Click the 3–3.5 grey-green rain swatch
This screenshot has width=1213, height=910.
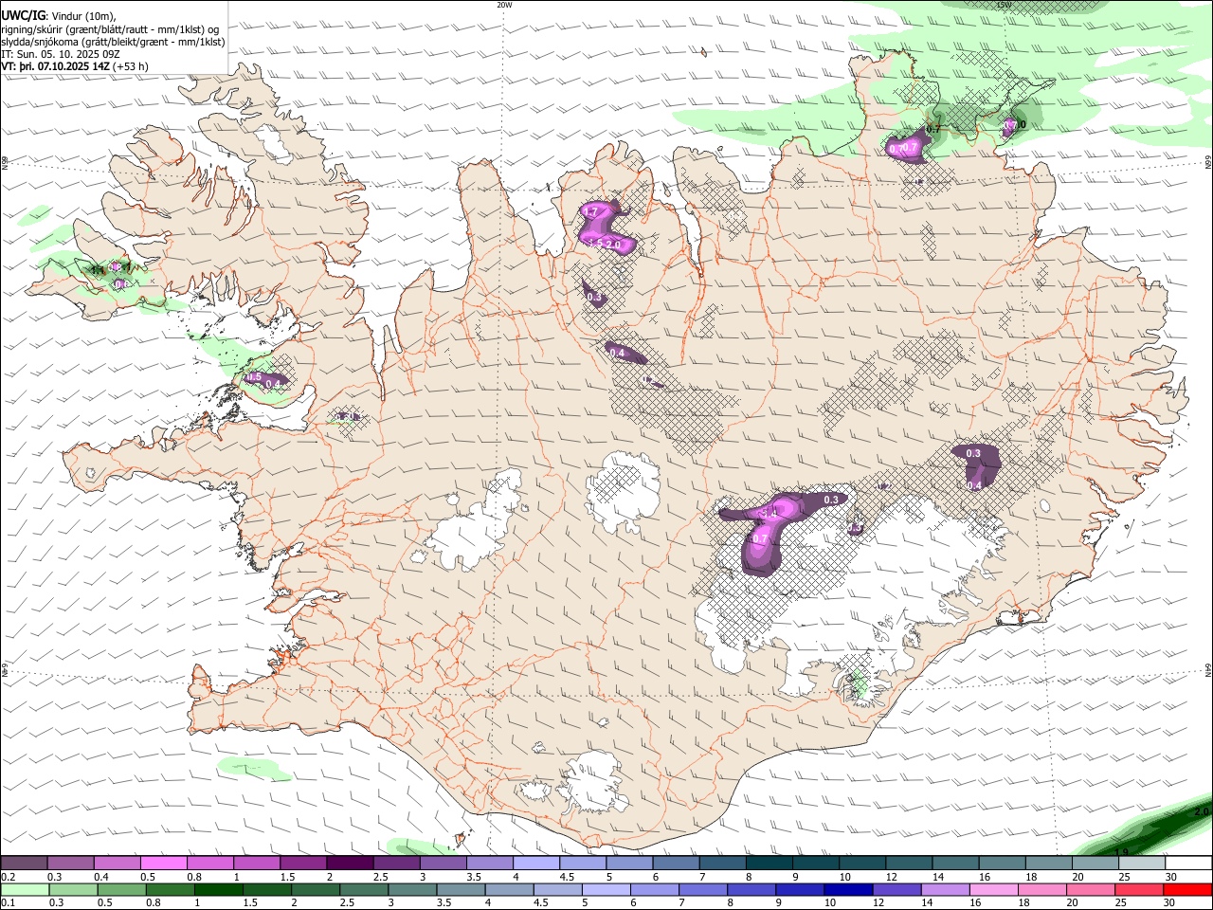click(x=412, y=890)
